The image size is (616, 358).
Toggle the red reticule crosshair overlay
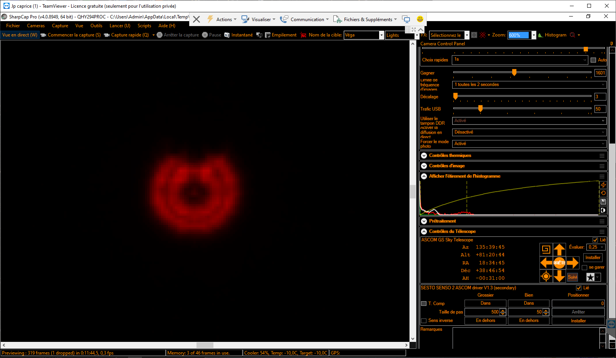tap(483, 35)
